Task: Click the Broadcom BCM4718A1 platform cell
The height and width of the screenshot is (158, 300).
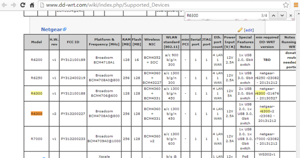Action: pos(104,60)
